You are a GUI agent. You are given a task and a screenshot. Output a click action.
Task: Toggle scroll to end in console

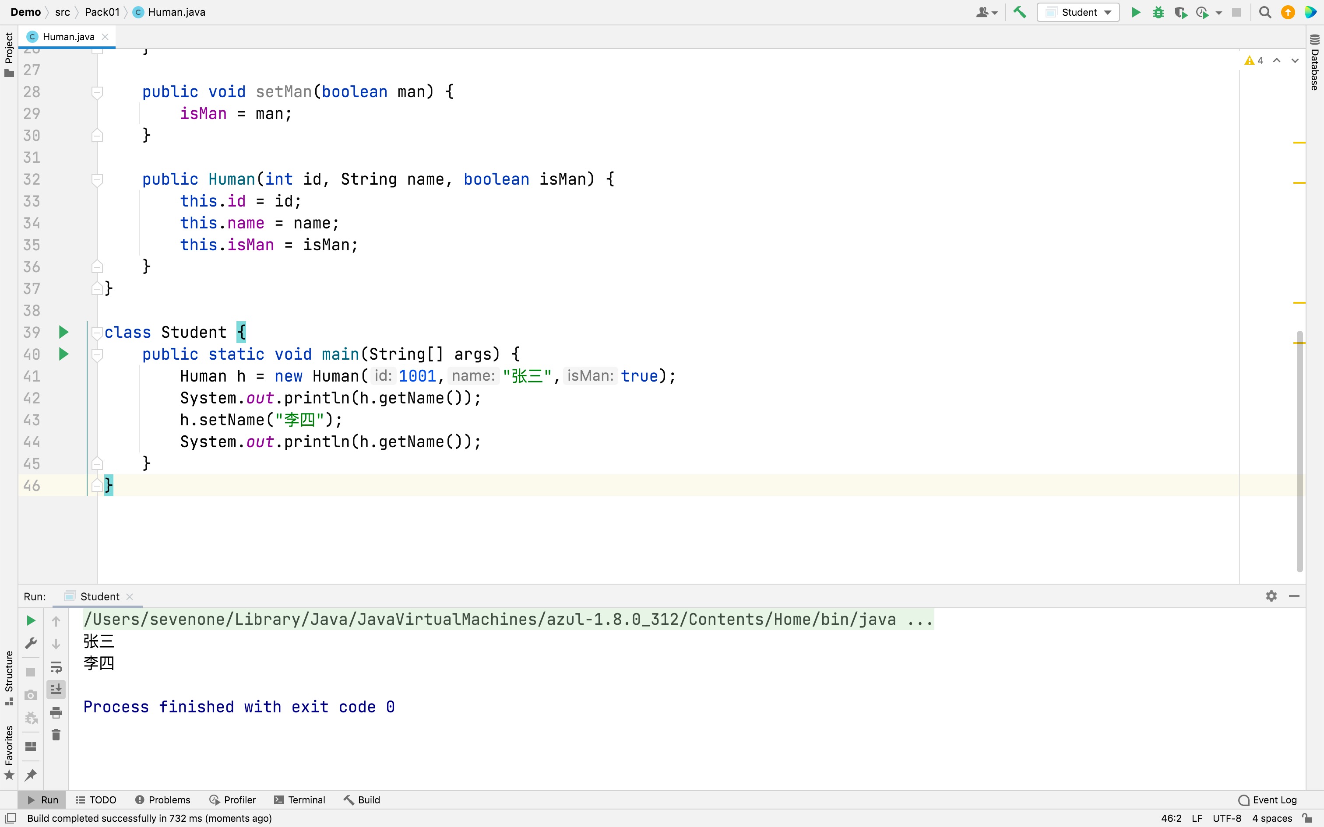56,690
